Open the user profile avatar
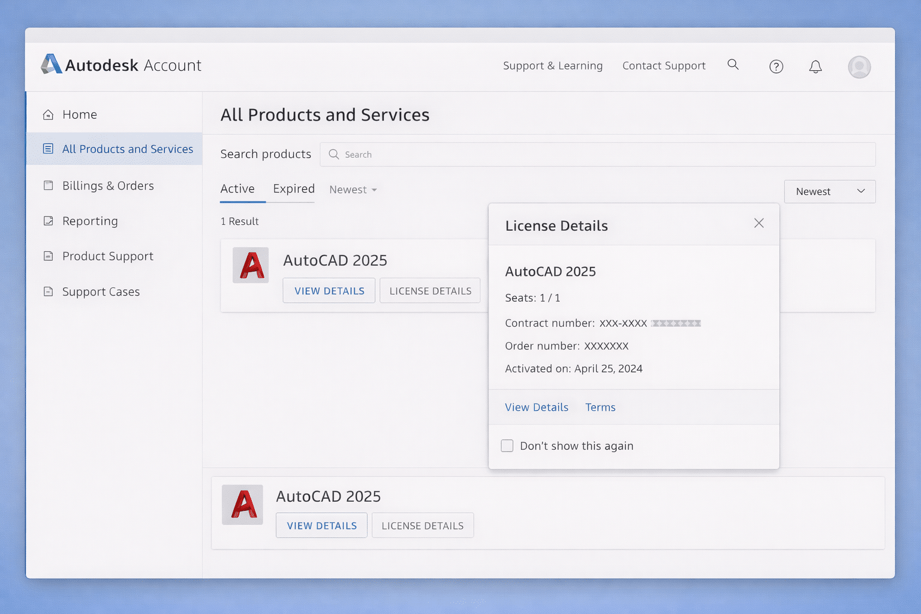Screen dimensions: 921x614 click(859, 67)
